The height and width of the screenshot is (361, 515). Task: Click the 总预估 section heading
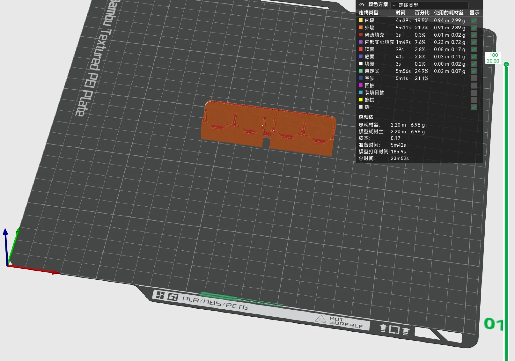pos(366,117)
